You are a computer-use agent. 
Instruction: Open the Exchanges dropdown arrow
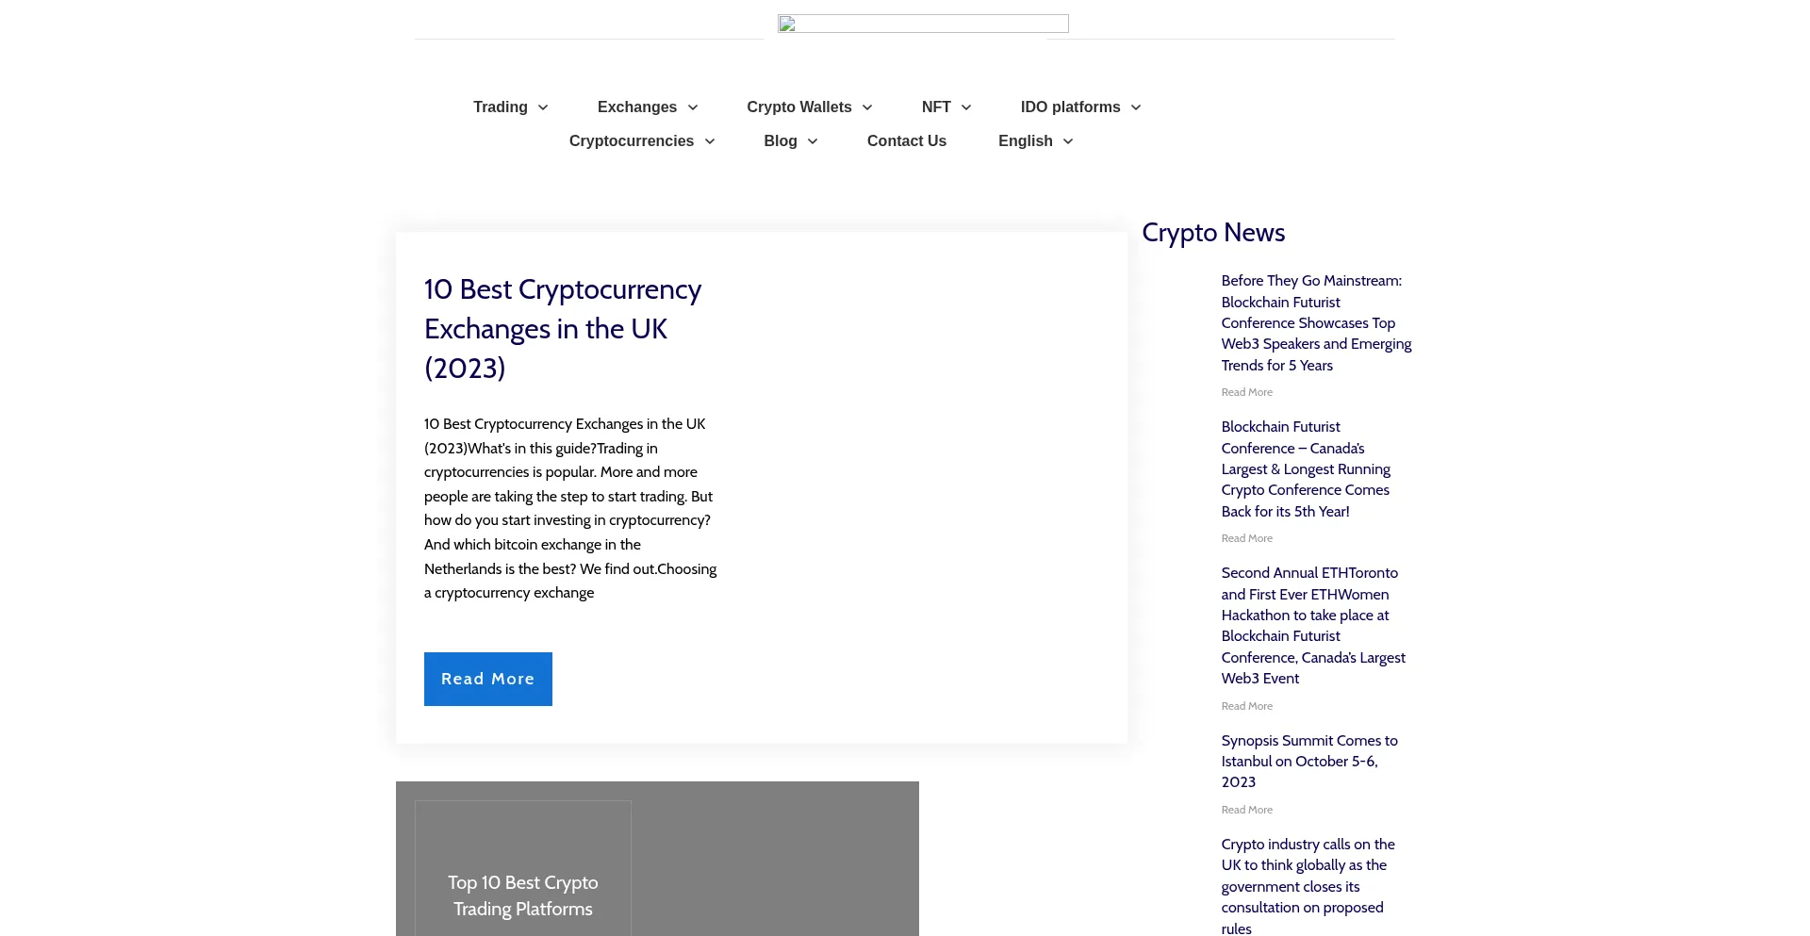point(693,107)
